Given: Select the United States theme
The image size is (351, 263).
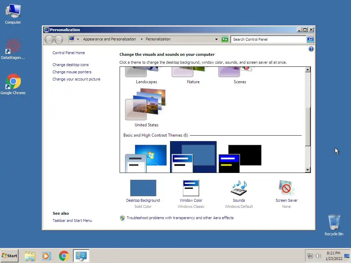Looking at the screenshot, I should click(x=146, y=108).
